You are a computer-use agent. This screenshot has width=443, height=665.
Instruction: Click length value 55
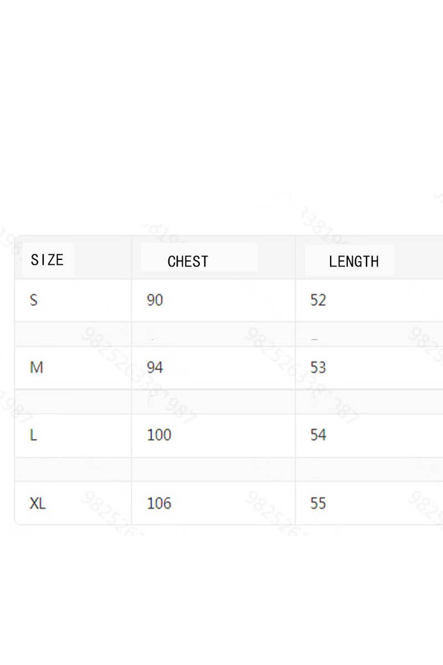pos(318,503)
